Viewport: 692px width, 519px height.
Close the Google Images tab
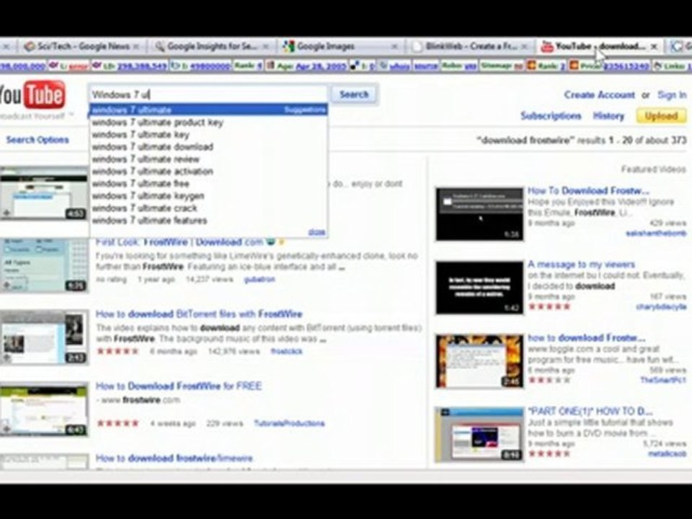pyautogui.click(x=394, y=46)
